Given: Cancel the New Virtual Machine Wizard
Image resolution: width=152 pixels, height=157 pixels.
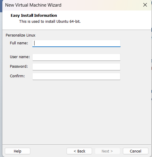Looking at the screenshot, I should 136,151.
